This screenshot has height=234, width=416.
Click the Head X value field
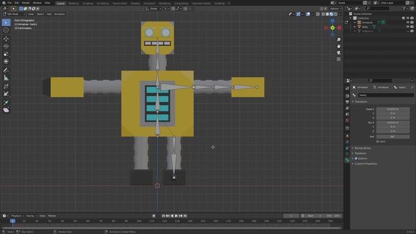[393, 109]
